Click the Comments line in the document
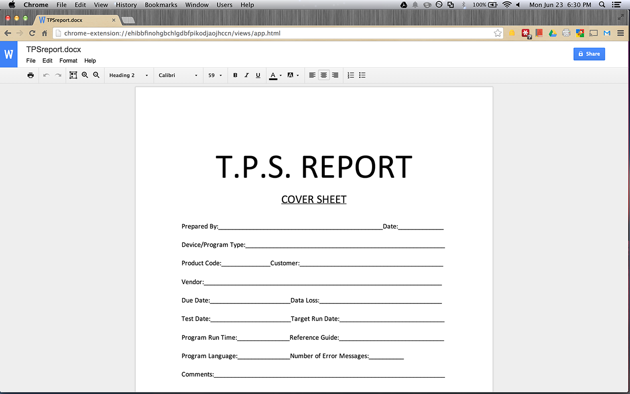Viewport: 630px width, 394px height. (x=313, y=374)
